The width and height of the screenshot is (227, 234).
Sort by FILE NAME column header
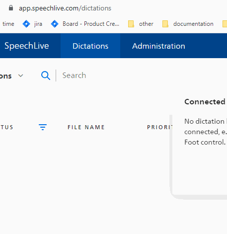click(86, 127)
